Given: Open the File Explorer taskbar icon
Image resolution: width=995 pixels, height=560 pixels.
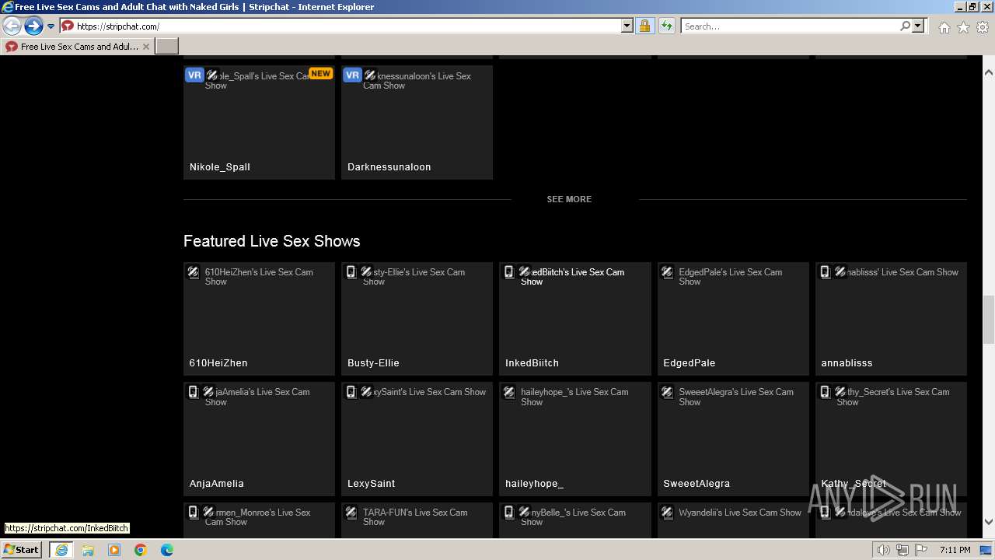Looking at the screenshot, I should point(88,550).
